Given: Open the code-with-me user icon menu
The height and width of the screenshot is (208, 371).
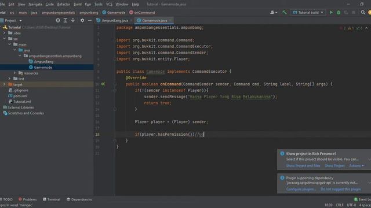Looking at the screenshot, I should pyautogui.click(x=274, y=12).
